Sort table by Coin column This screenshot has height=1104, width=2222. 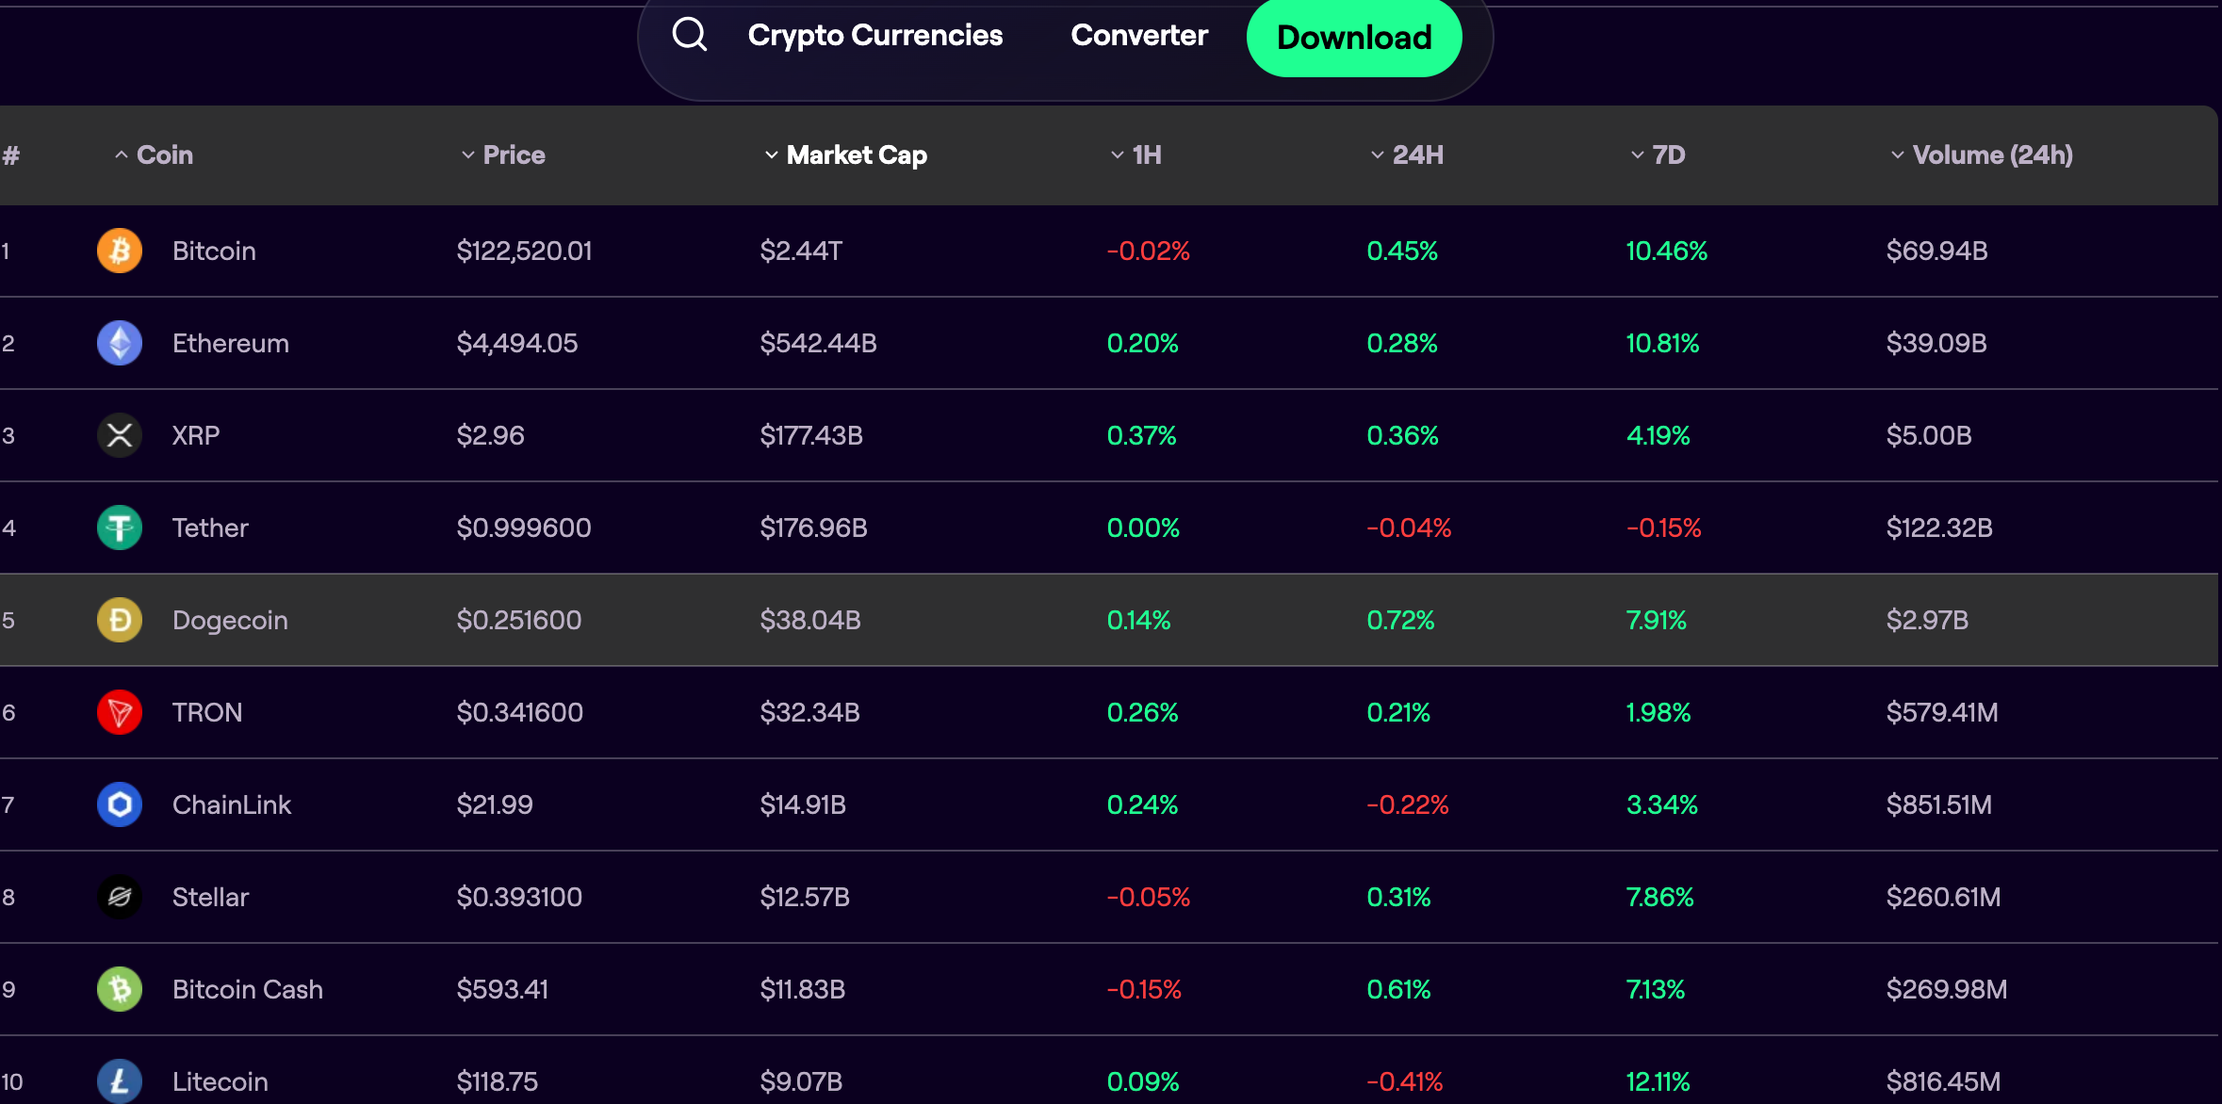(x=164, y=154)
